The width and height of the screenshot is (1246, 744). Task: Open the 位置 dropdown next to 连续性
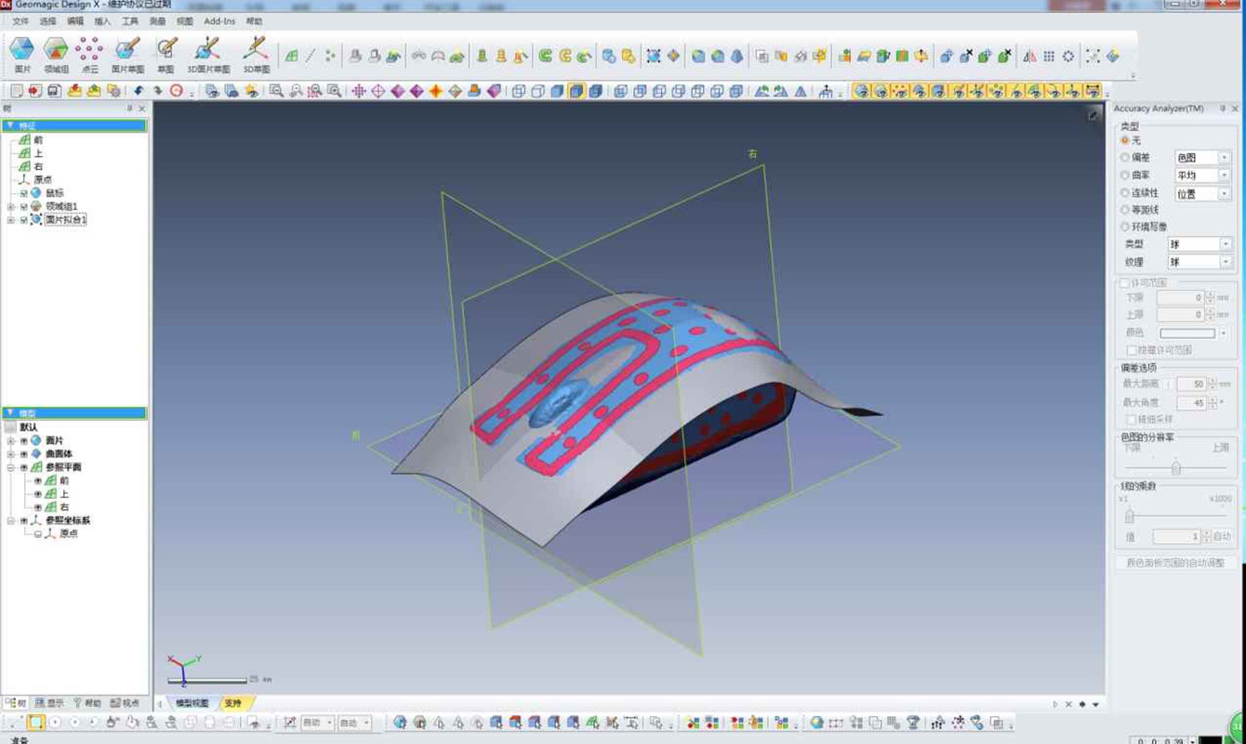click(1202, 193)
